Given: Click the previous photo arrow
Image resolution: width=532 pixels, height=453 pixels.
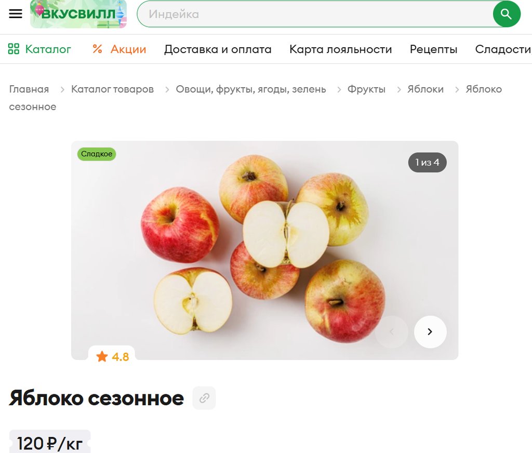Looking at the screenshot, I should (x=392, y=331).
